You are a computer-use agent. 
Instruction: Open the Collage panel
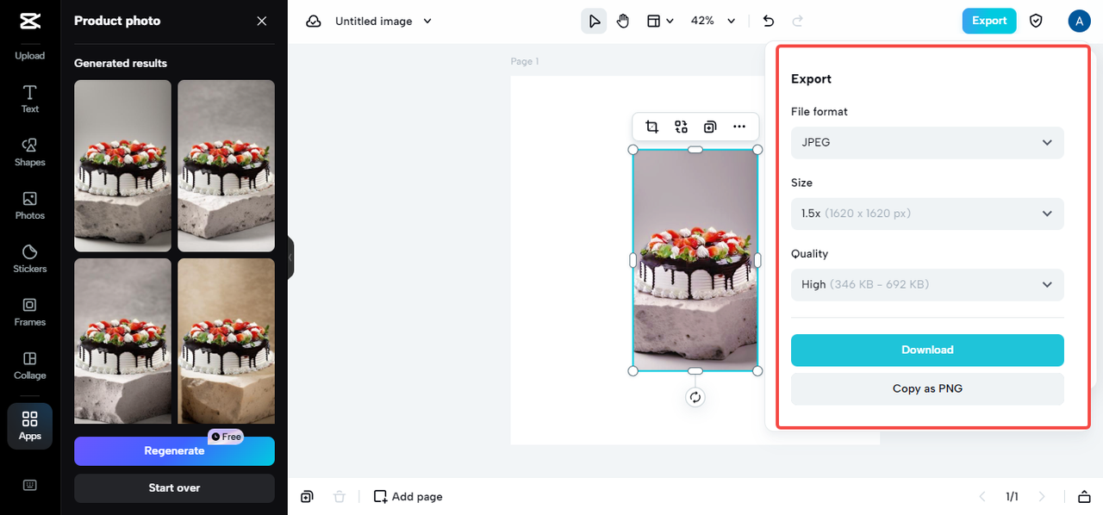29,366
